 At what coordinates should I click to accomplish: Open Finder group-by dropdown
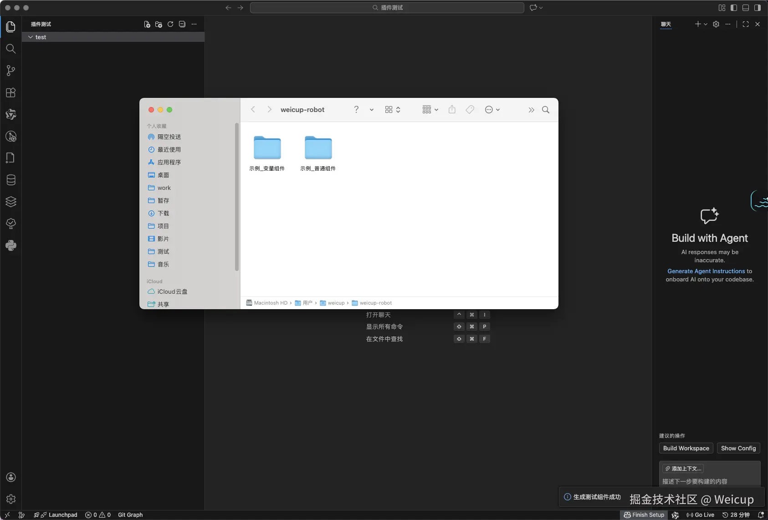click(430, 109)
